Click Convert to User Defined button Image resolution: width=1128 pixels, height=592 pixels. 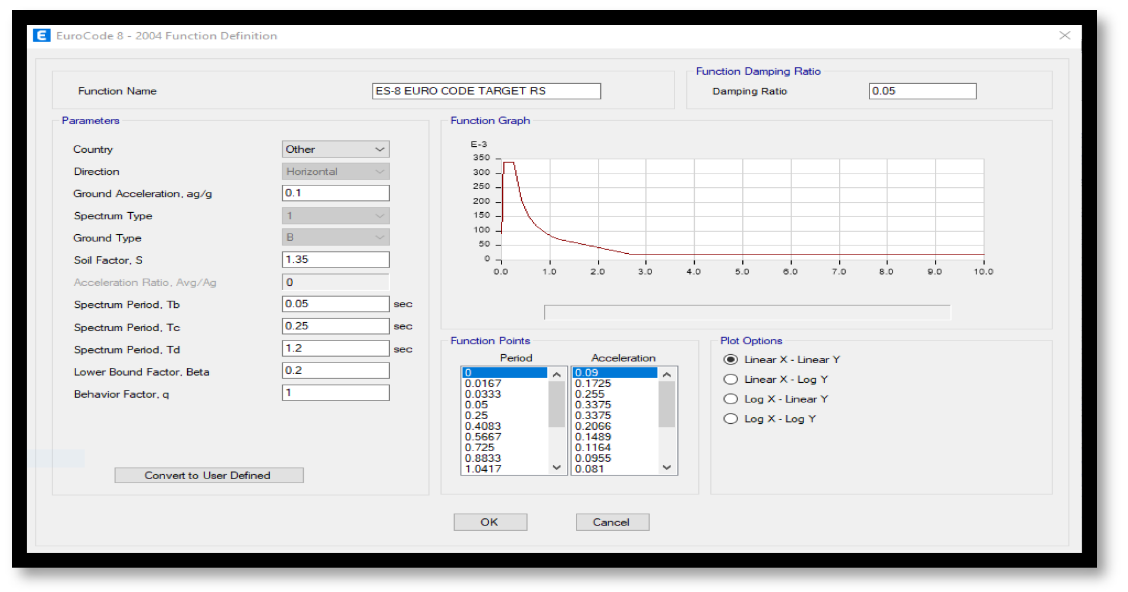click(x=209, y=476)
